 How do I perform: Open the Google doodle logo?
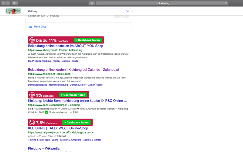click(13, 11)
